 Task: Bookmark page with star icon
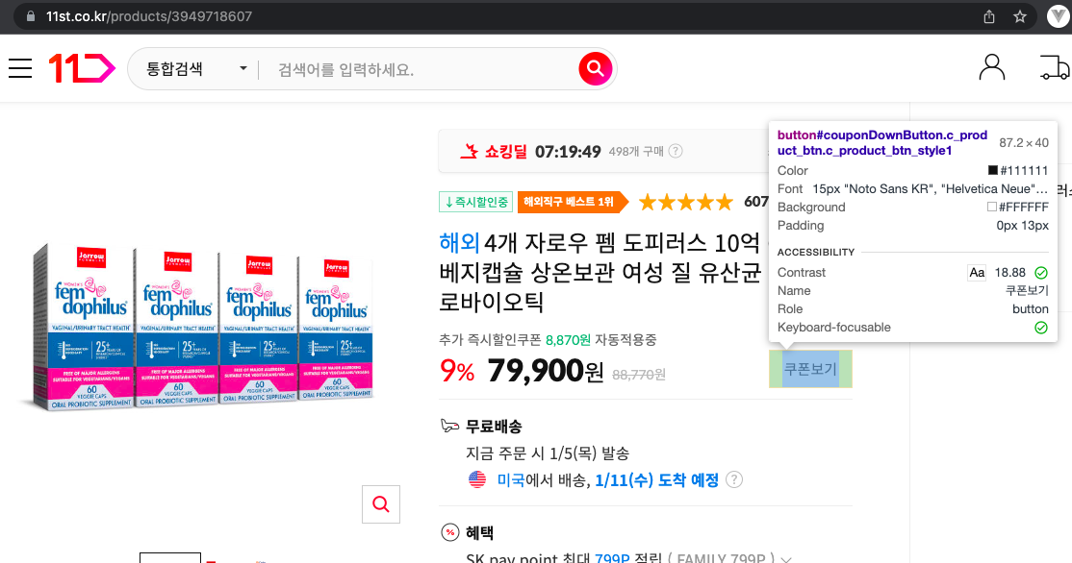tap(1019, 16)
